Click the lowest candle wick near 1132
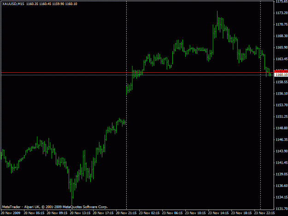 [x=72, y=192]
